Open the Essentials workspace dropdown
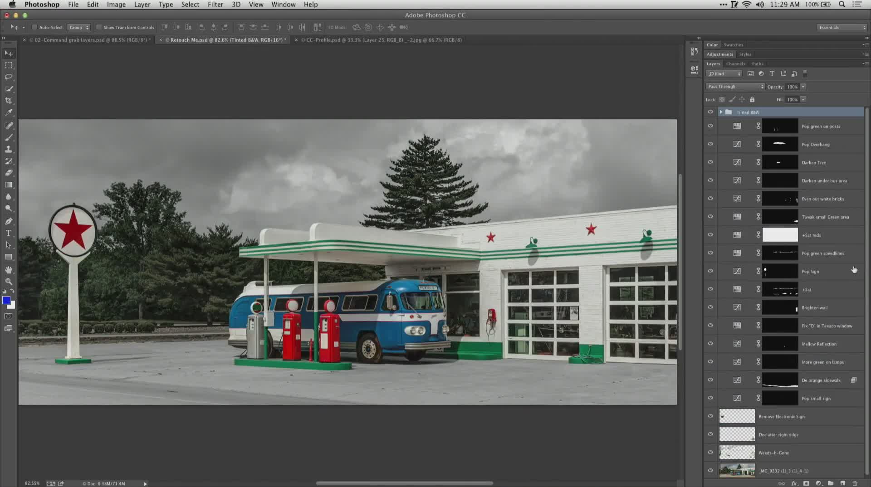 pyautogui.click(x=842, y=27)
